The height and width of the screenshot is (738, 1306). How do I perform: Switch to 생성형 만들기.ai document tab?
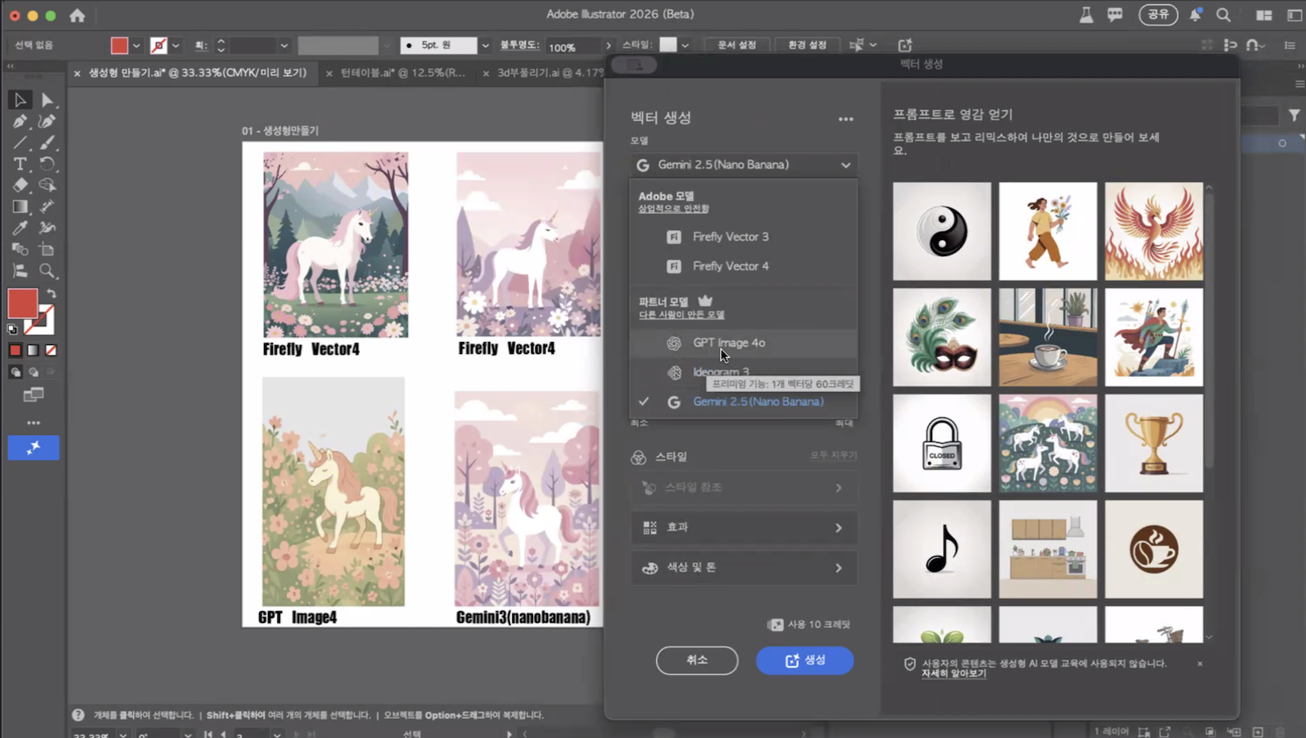point(197,72)
